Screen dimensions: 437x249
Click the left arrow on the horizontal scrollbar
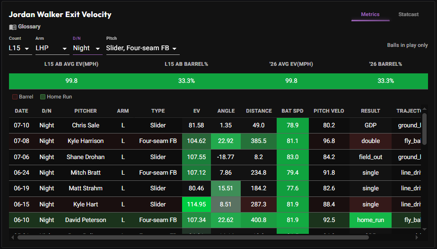click(x=13, y=237)
